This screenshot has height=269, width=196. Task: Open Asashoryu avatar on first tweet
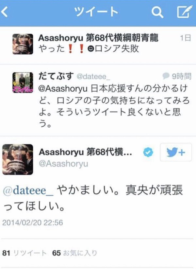pos(23,44)
